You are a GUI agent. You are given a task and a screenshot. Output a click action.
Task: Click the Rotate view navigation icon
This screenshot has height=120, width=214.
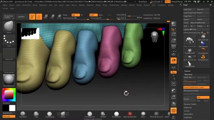point(174,104)
